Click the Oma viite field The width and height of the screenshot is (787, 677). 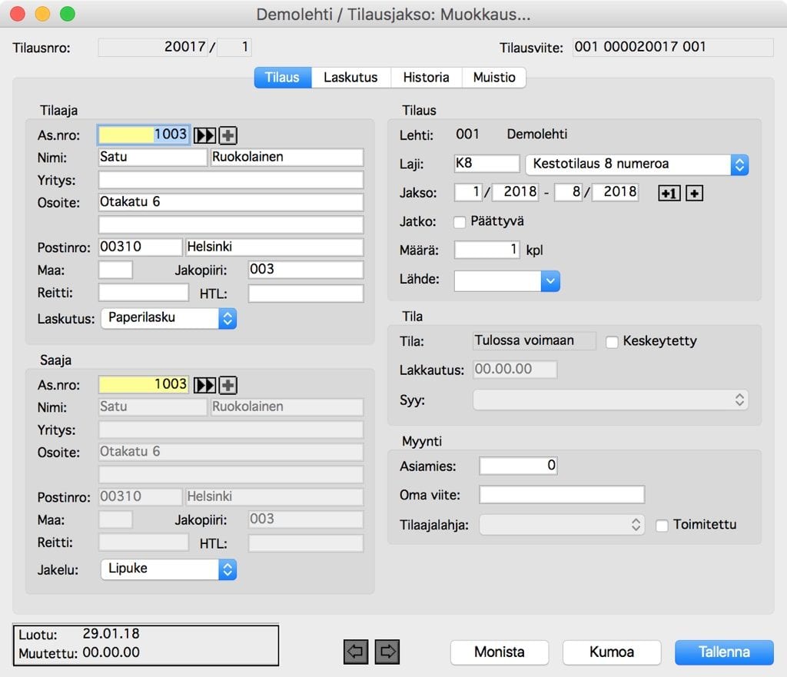click(562, 495)
